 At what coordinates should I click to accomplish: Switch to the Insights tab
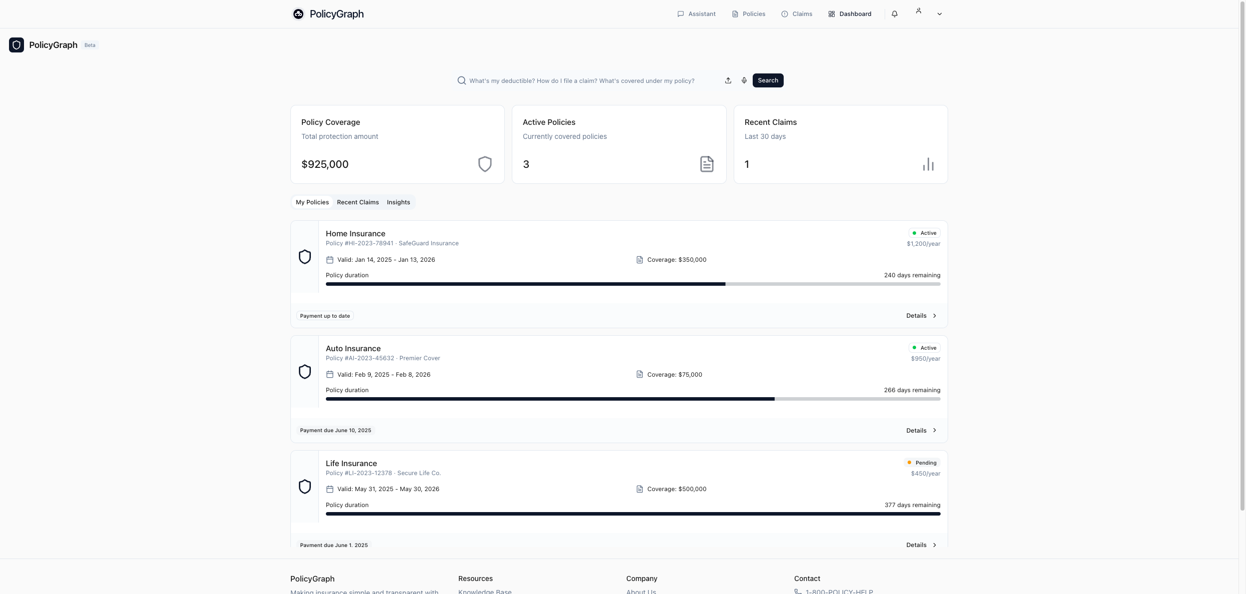coord(398,202)
